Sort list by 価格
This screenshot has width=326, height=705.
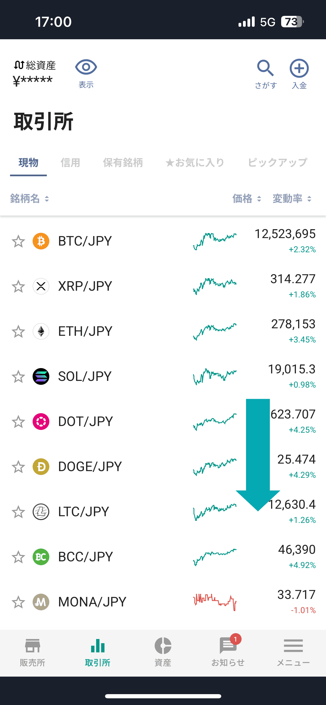click(247, 199)
